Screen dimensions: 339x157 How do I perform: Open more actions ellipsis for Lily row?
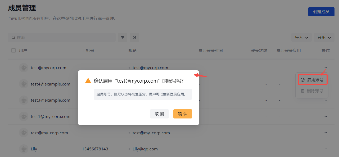[325, 149]
